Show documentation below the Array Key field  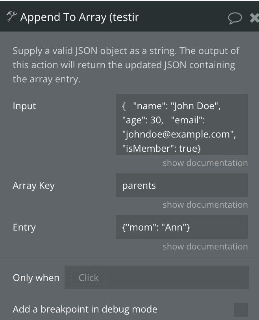click(205, 205)
